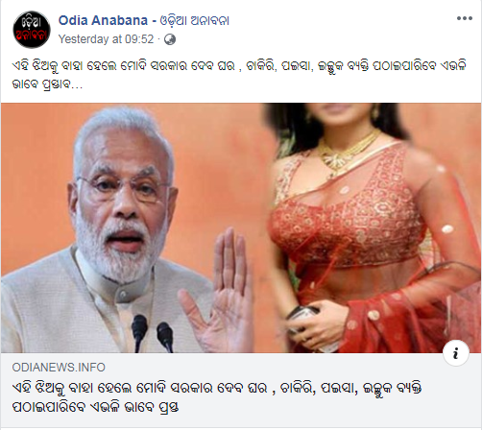Viewport: 482px width, 430px height.
Task: Click the gold necklace in the preview
Action: pos(348,151)
